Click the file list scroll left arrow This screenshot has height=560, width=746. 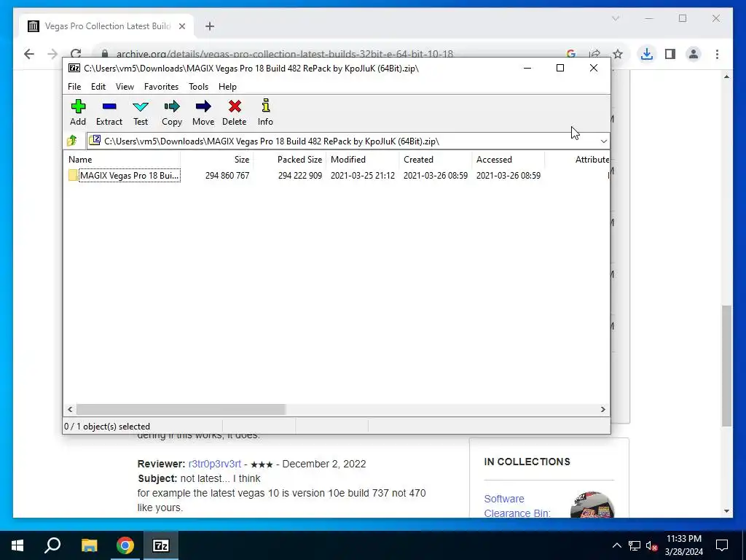pos(70,409)
